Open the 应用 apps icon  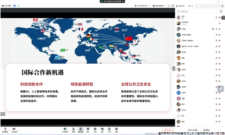[x=109, y=130]
